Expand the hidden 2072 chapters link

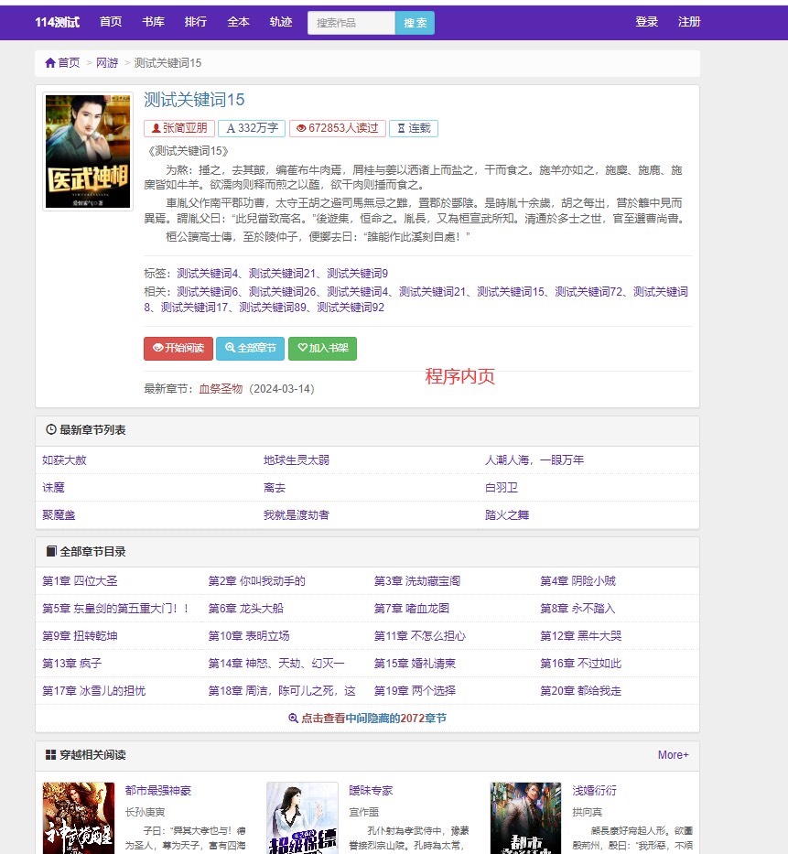[x=367, y=719]
